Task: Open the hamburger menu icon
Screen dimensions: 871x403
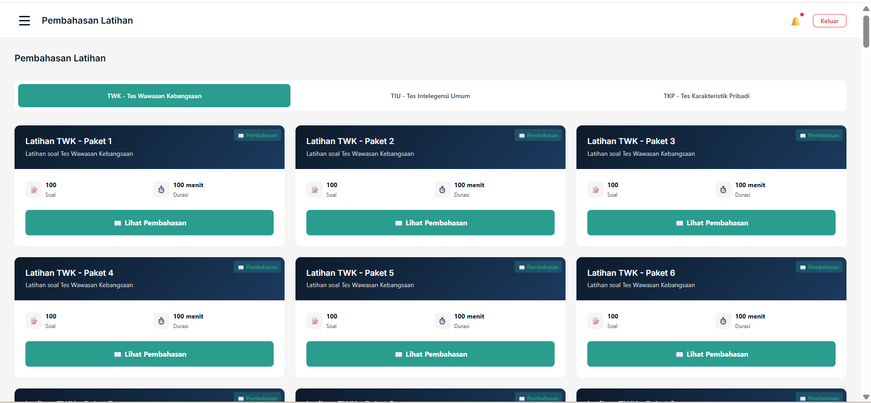Action: (x=25, y=20)
